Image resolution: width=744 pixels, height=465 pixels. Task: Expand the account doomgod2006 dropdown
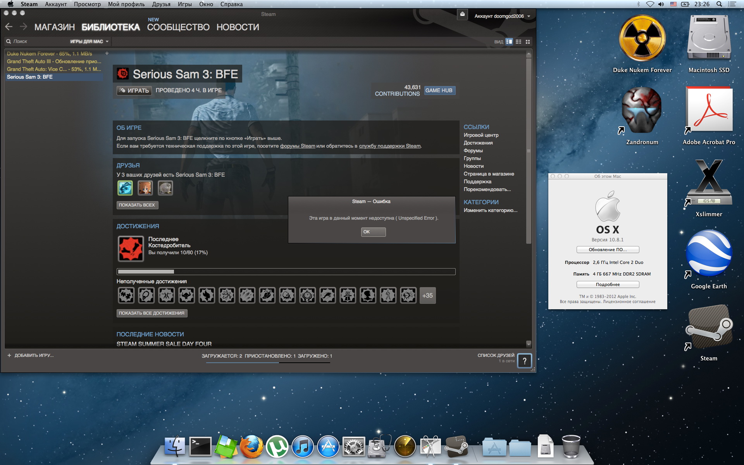point(502,16)
